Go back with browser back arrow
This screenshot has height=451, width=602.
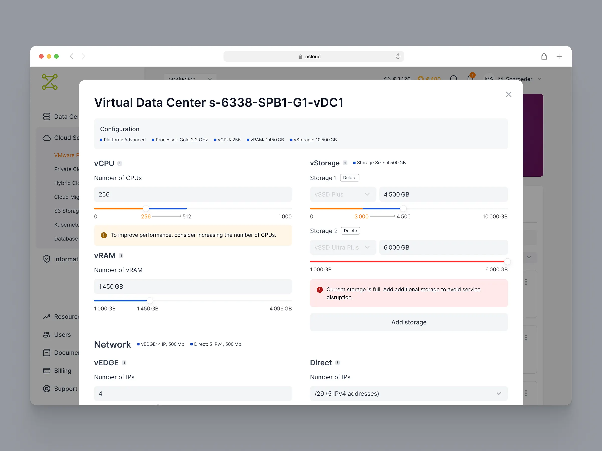71,56
